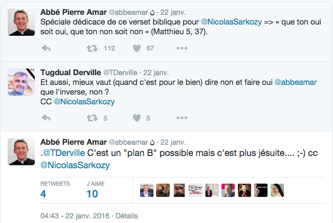
Task: Open more options on Derville's tweet
Action: pos(182,118)
